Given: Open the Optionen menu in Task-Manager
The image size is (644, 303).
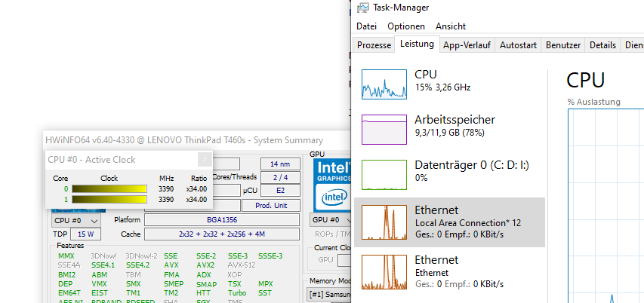Looking at the screenshot, I should 406,26.
